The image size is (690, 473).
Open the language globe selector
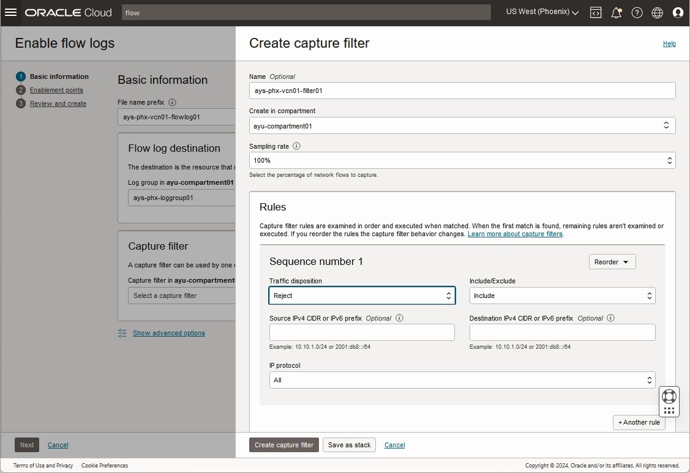point(657,12)
